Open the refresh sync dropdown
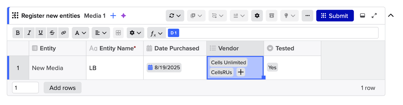Screen dimensions: 403x105 [x=175, y=16]
